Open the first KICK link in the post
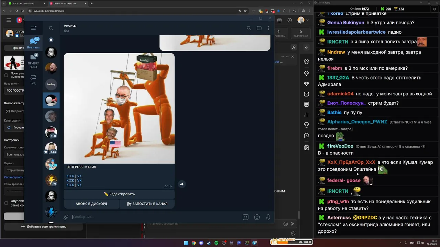Viewport: 440px width, 247px height. point(70,176)
